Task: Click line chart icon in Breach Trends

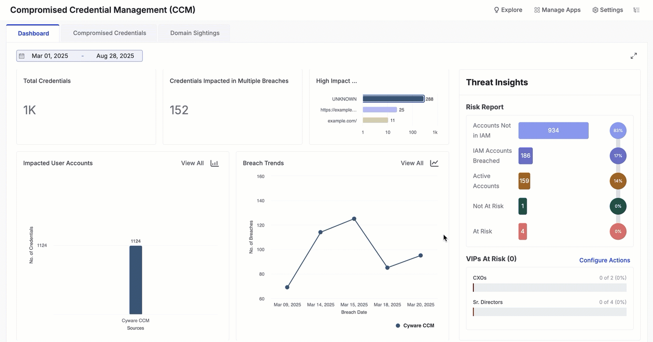Action: click(x=434, y=163)
